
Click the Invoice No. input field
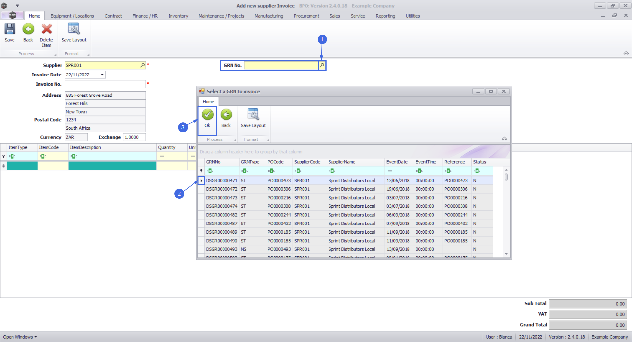click(105, 84)
